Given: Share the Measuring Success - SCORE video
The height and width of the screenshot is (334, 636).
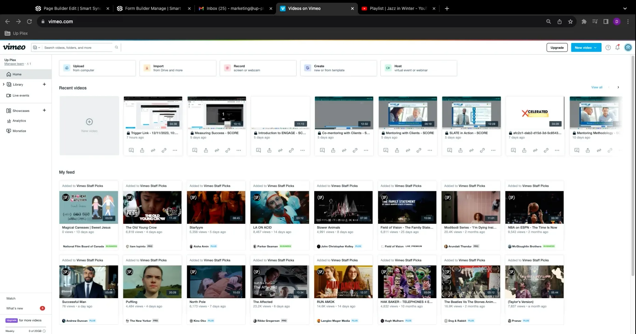Looking at the screenshot, I should coord(206,150).
